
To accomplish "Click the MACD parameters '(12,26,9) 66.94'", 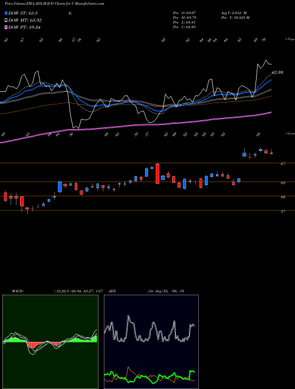I will (x=66, y=291).
